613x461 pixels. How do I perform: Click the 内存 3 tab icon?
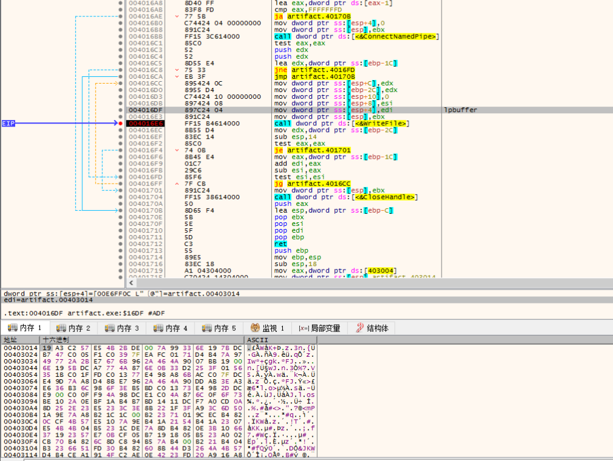pyautogui.click(x=110, y=328)
